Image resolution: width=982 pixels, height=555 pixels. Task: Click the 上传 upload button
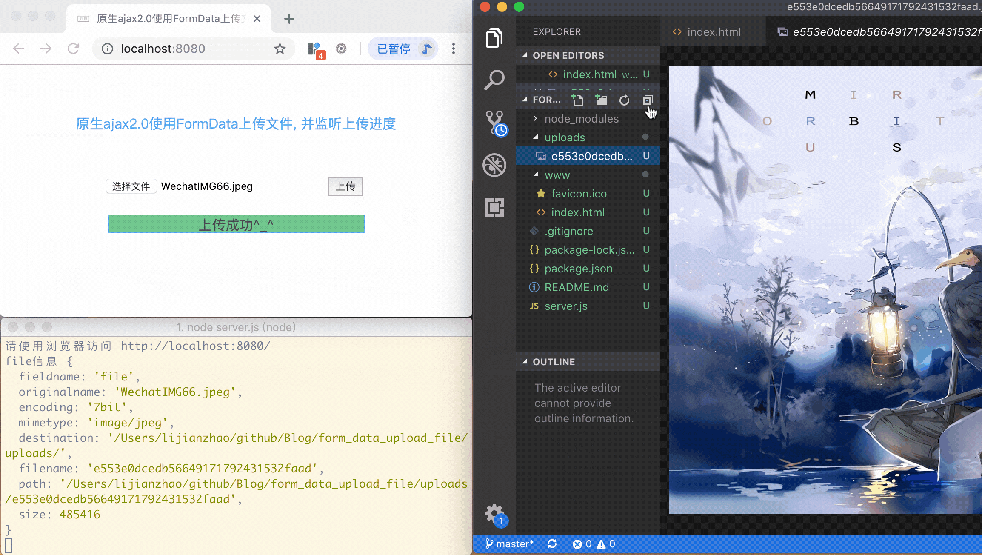tap(345, 186)
